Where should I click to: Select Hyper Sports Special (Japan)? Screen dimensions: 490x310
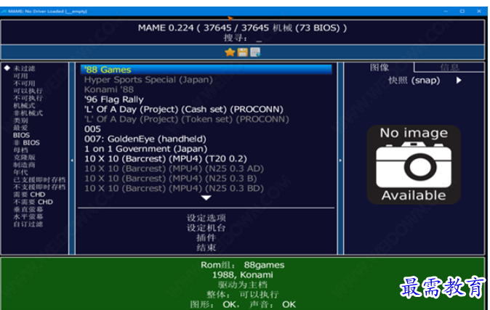148,80
